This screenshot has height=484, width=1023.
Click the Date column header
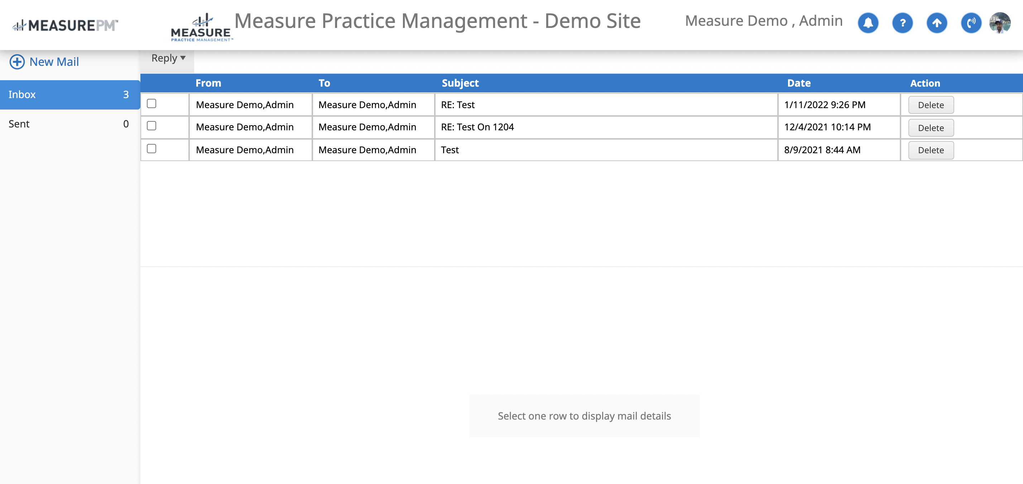[799, 83]
